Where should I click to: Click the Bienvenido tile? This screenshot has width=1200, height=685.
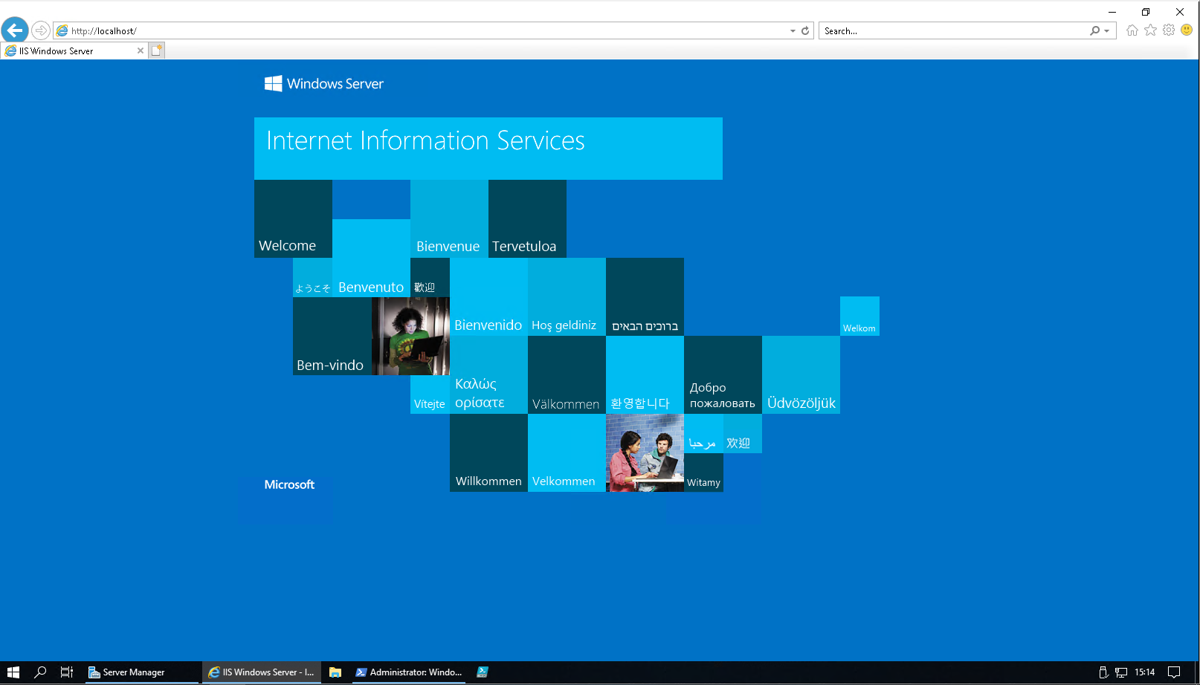tap(488, 296)
